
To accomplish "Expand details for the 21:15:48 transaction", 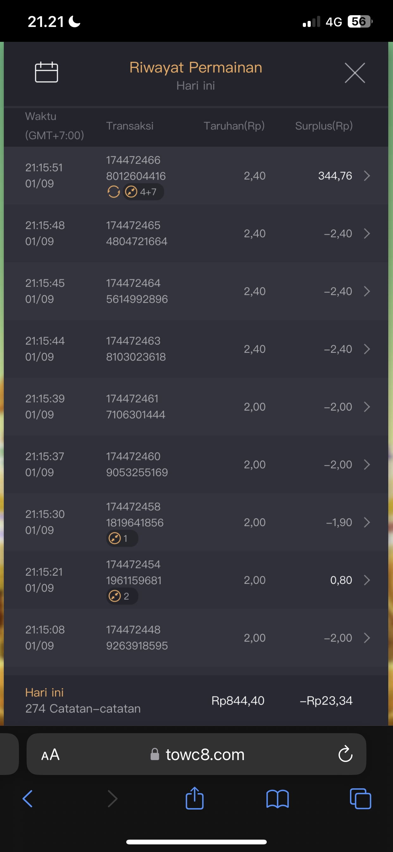I will (367, 234).
